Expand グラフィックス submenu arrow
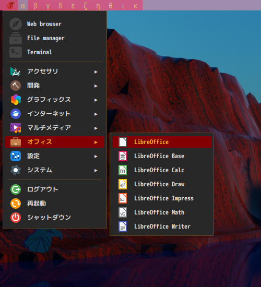The width and height of the screenshot is (261, 287). pyautogui.click(x=96, y=100)
